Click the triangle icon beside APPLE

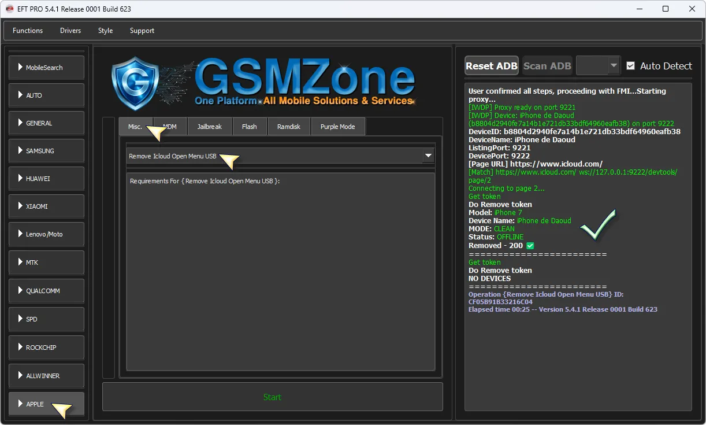click(20, 404)
